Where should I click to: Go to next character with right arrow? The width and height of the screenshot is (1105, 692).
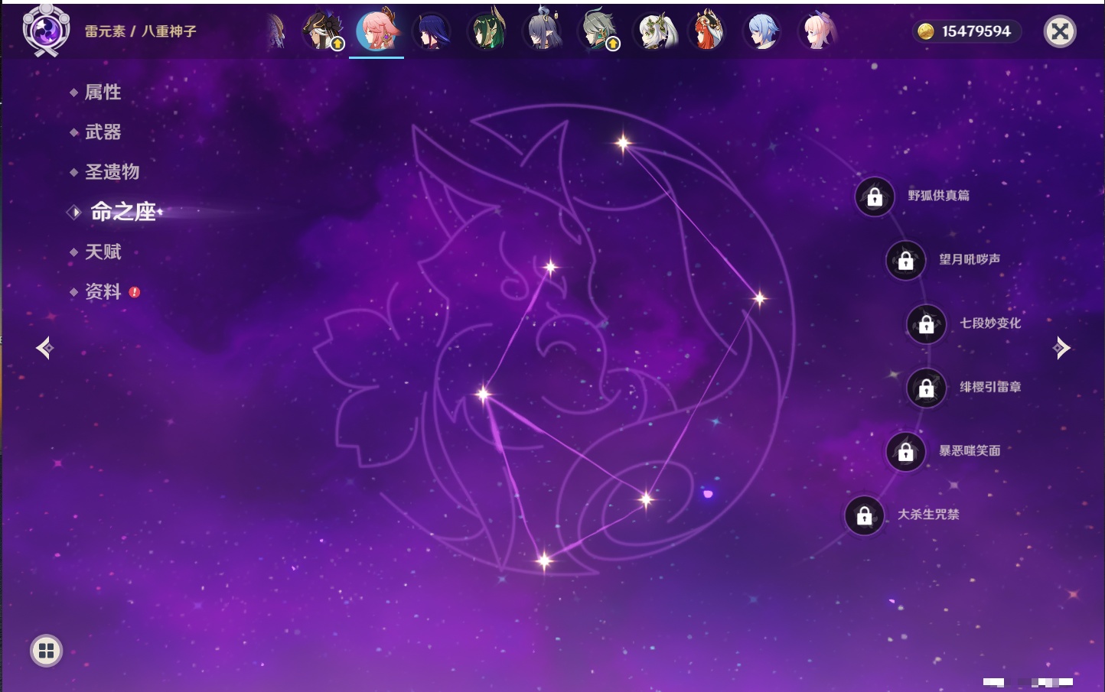(1061, 348)
